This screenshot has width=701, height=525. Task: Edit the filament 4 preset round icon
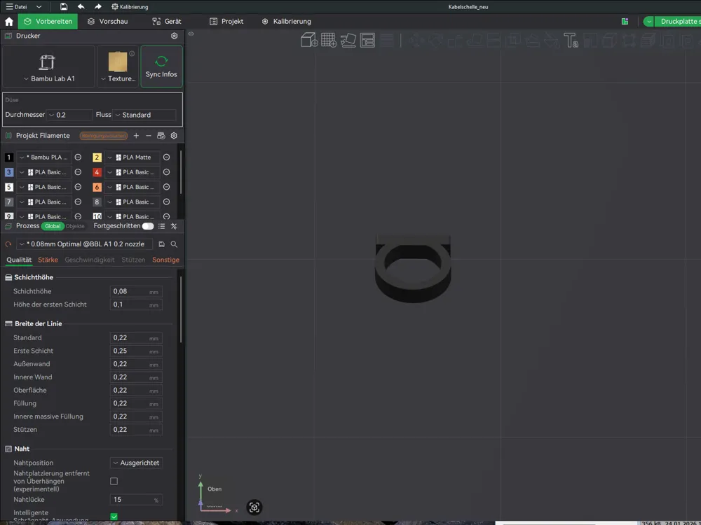click(x=166, y=172)
